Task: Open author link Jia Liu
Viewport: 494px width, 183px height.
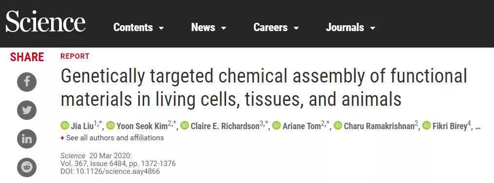Action: coord(82,126)
